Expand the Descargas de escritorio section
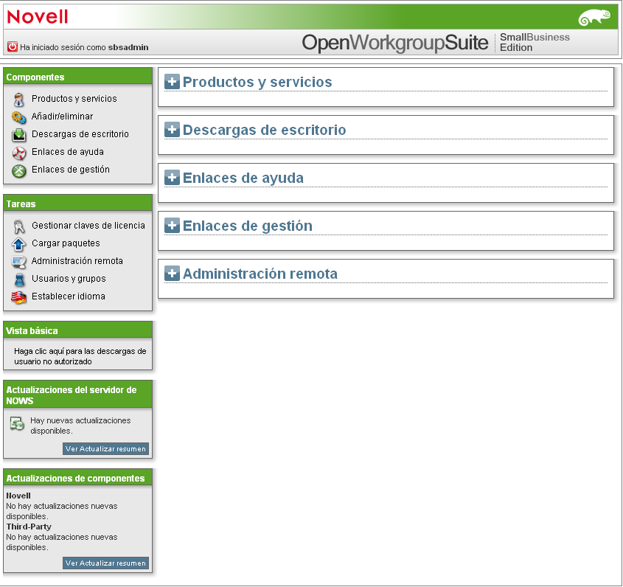 point(172,130)
